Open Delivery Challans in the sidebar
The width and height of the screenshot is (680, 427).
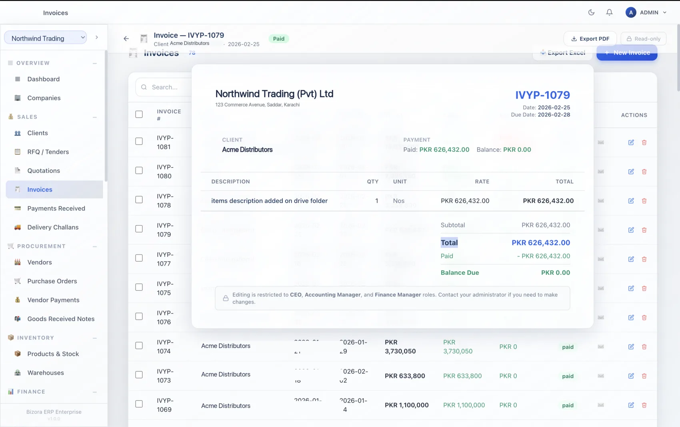(54, 227)
